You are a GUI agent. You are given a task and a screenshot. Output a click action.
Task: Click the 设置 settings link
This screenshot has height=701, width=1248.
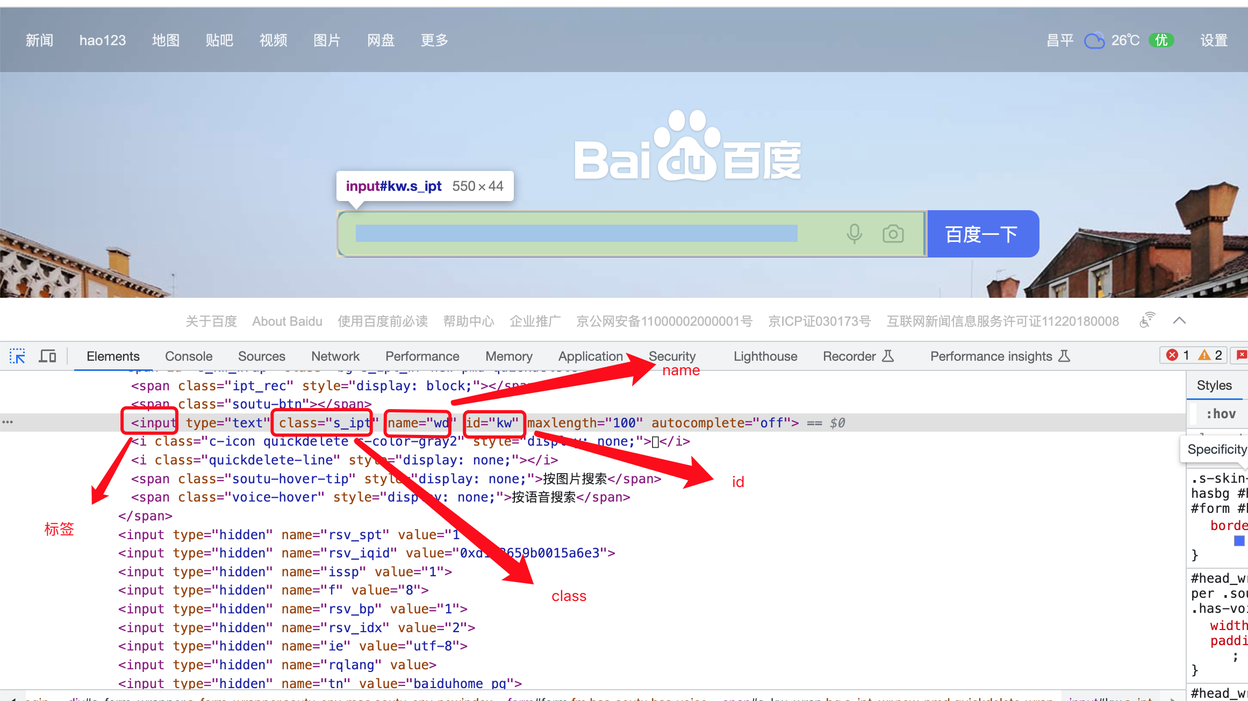tap(1214, 40)
